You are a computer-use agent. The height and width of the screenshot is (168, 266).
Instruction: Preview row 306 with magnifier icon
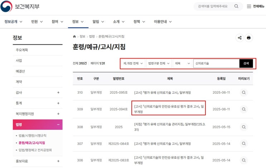coord(244,160)
